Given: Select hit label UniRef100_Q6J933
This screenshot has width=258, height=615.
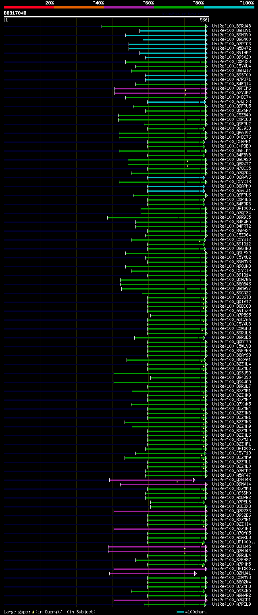Looking at the screenshot, I should pos(231,128).
